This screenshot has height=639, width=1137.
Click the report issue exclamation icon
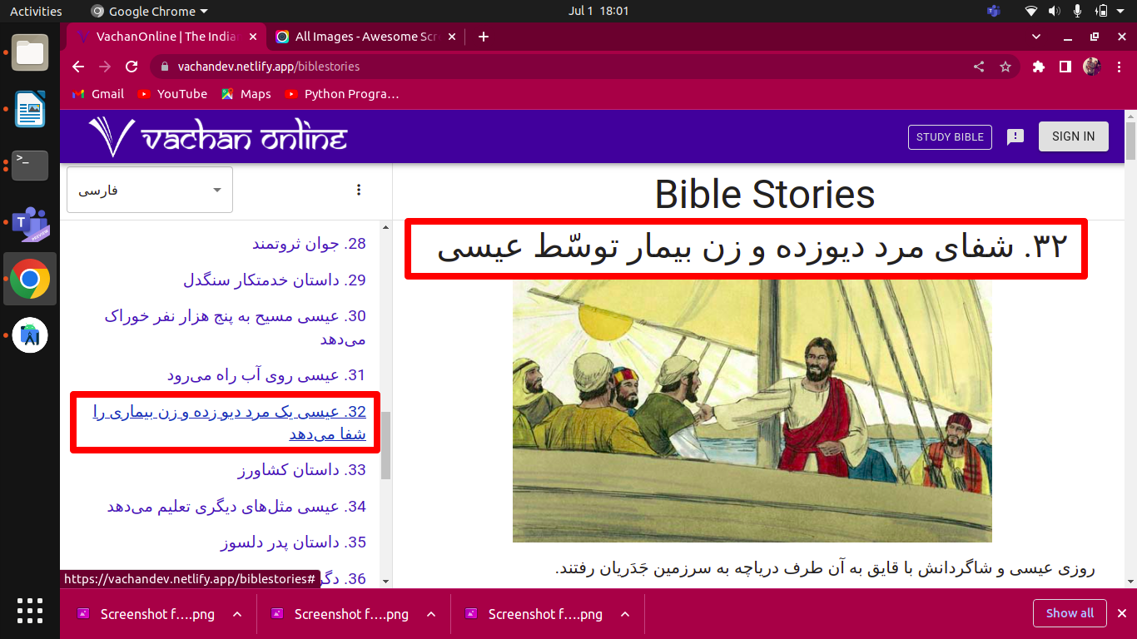click(1015, 136)
